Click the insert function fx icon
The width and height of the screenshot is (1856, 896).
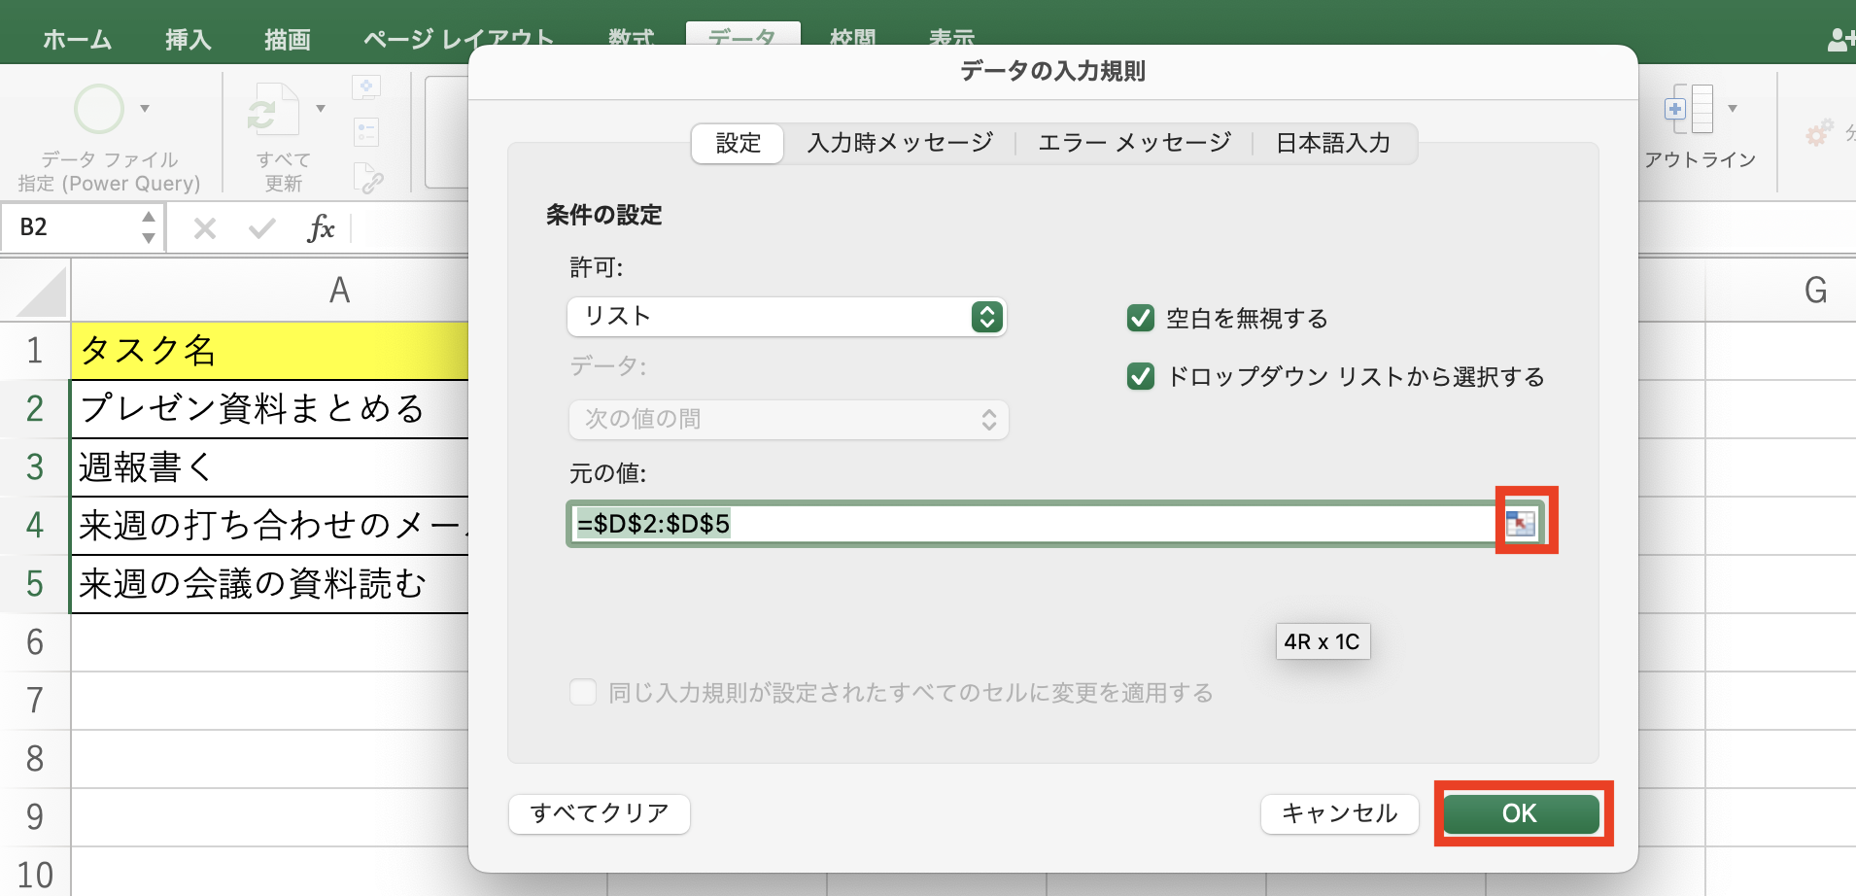pyautogui.click(x=322, y=228)
